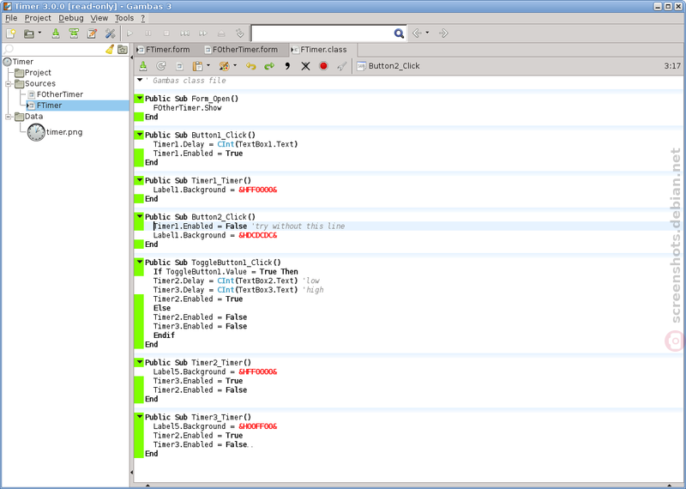
Task: Click the Finish eject-style debug icon
Action: point(221,33)
